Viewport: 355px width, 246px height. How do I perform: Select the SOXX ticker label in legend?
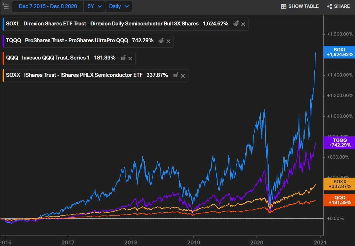coord(13,75)
